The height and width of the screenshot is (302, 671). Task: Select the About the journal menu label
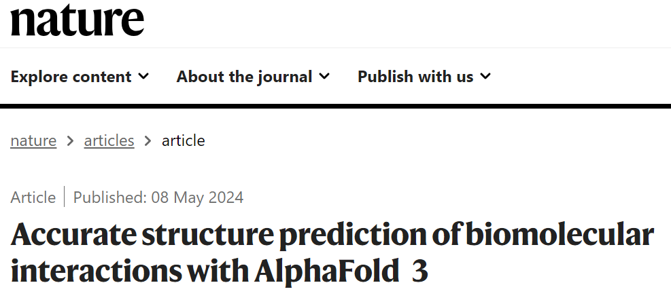pos(244,77)
